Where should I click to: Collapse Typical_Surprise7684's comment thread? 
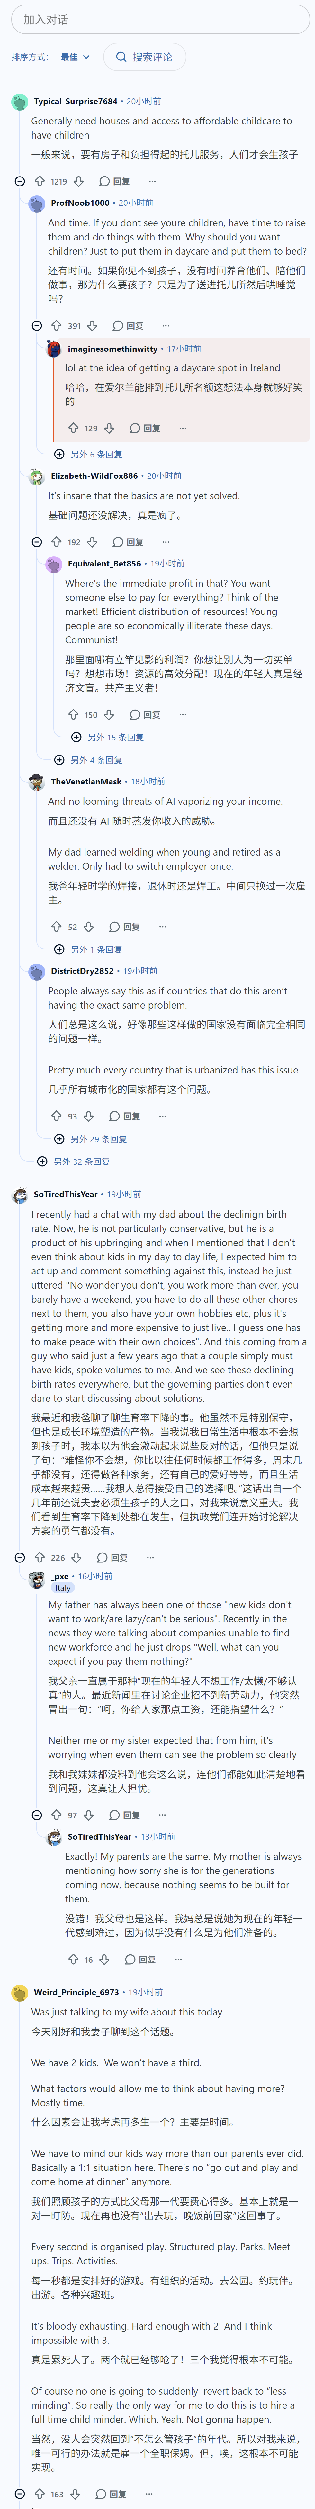[20, 181]
